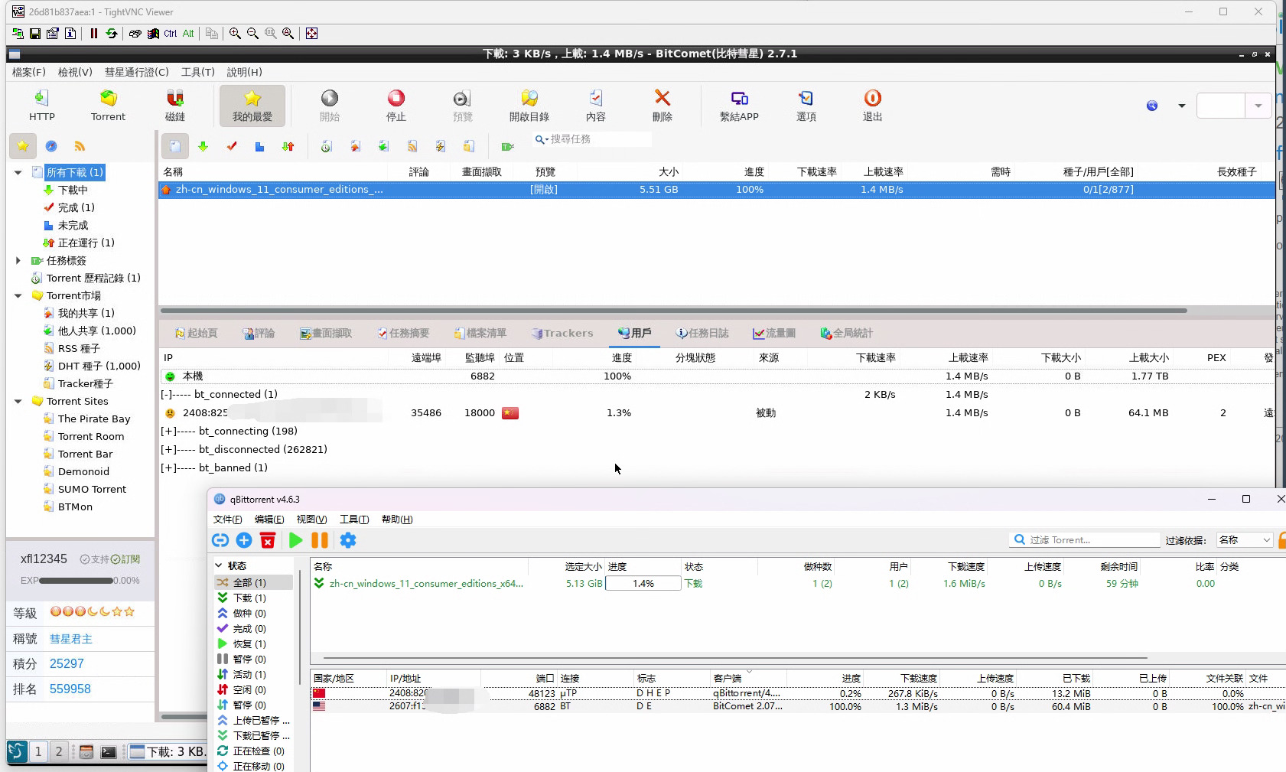The width and height of the screenshot is (1286, 772).
Task: Click the EXP progress bar
Action: pos(76,581)
